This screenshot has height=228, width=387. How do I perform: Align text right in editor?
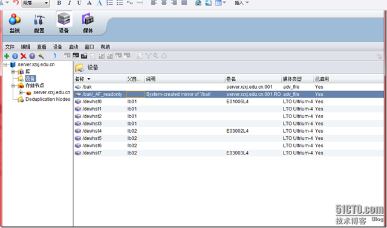pyautogui.click(x=174, y=2)
